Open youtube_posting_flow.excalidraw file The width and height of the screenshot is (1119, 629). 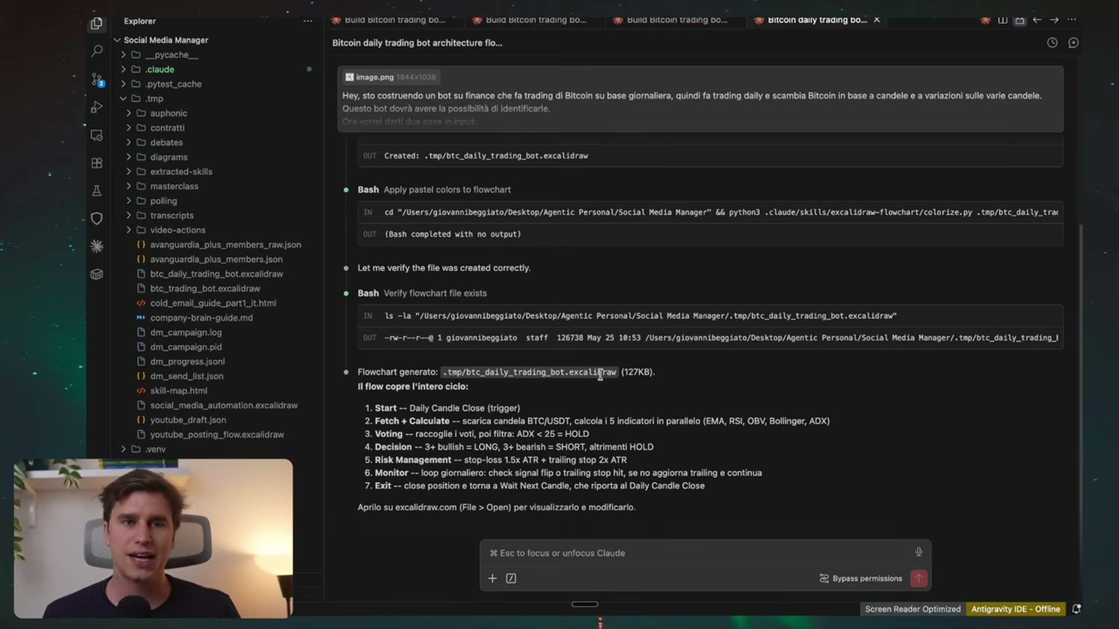tap(217, 434)
